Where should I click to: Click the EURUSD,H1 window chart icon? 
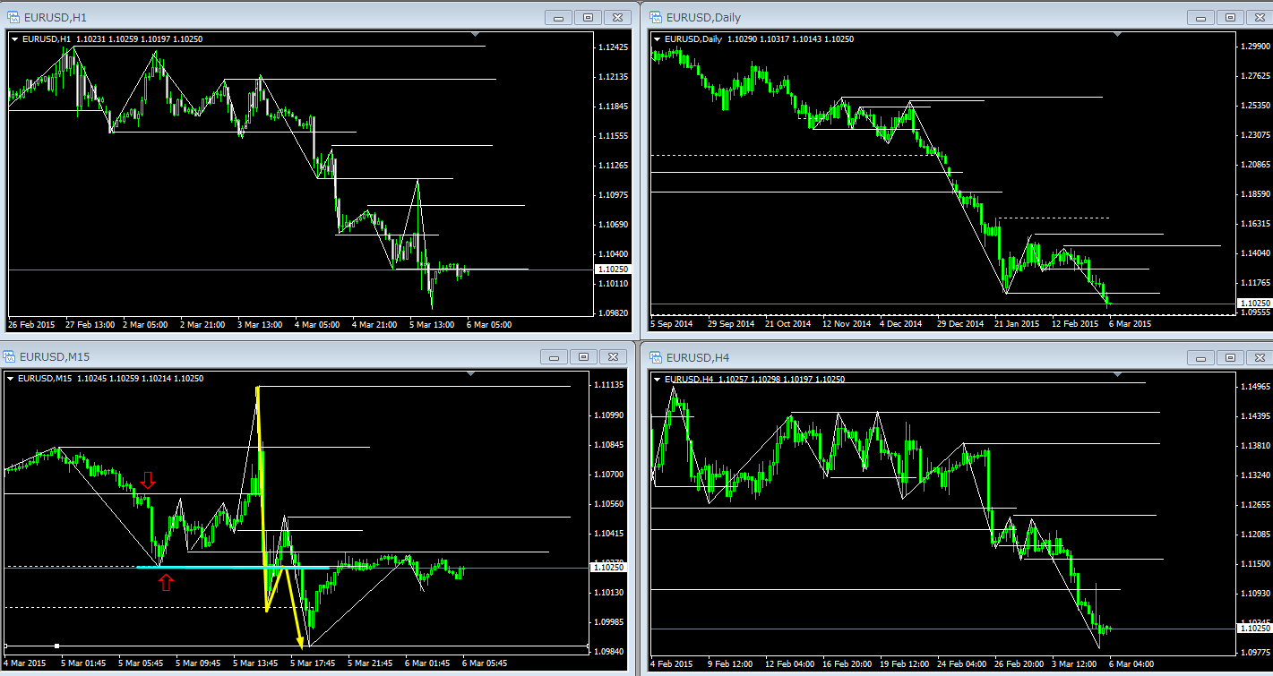click(13, 17)
